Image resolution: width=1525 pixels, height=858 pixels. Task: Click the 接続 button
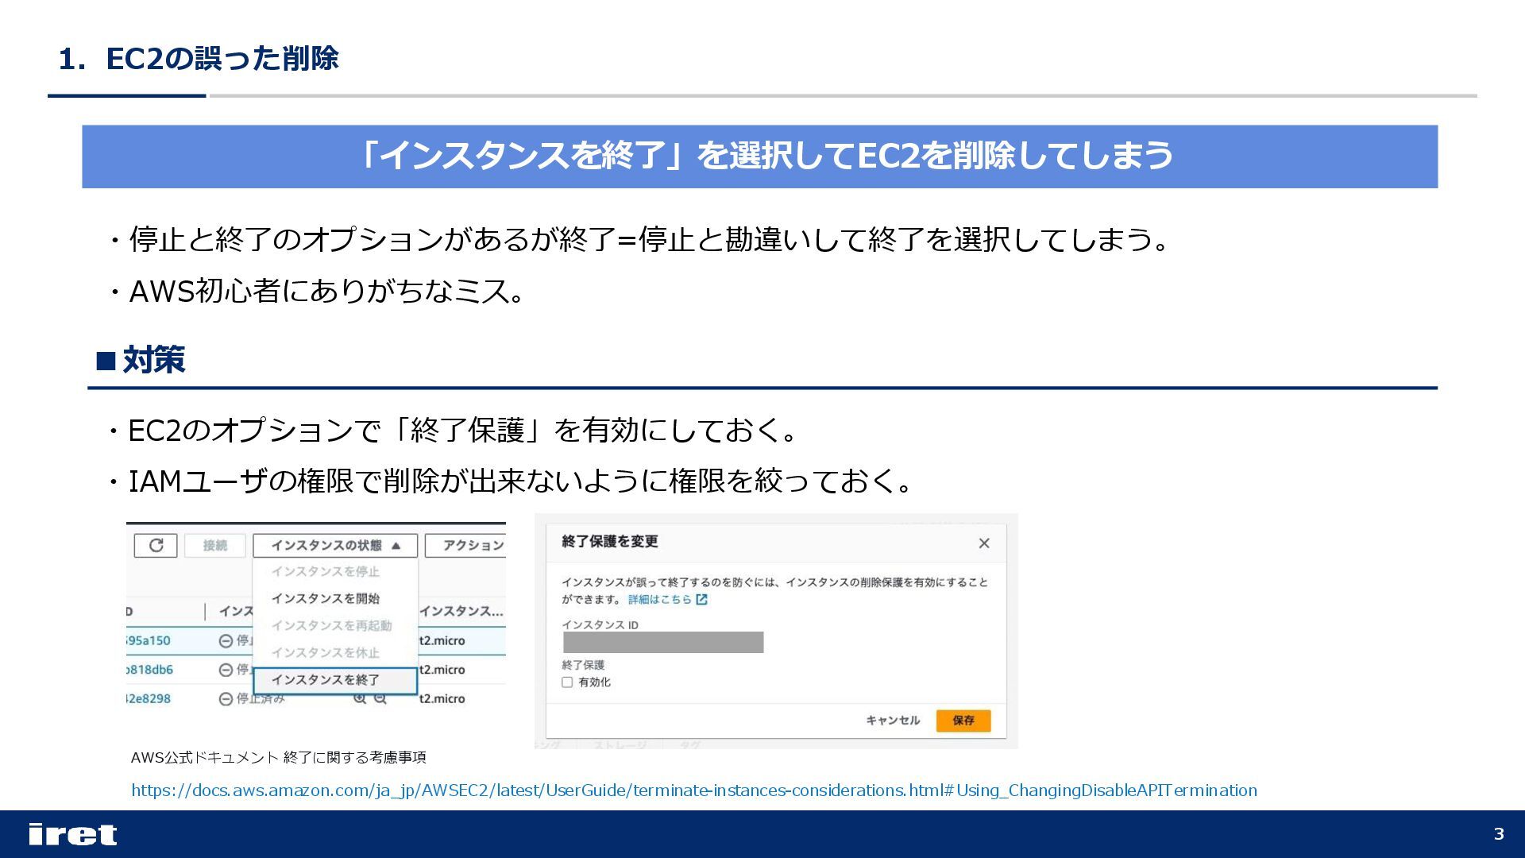(x=214, y=545)
